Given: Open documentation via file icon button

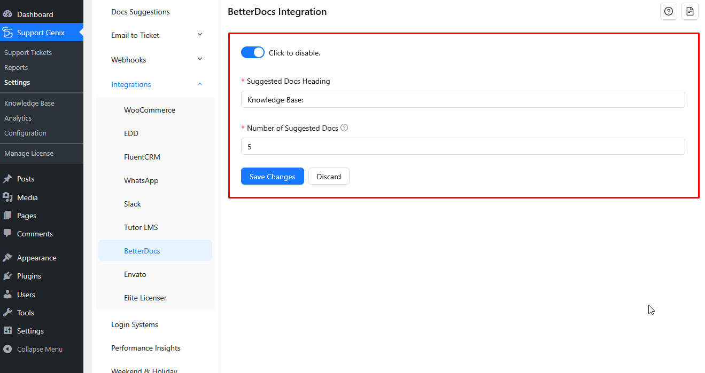Looking at the screenshot, I should coord(690,11).
